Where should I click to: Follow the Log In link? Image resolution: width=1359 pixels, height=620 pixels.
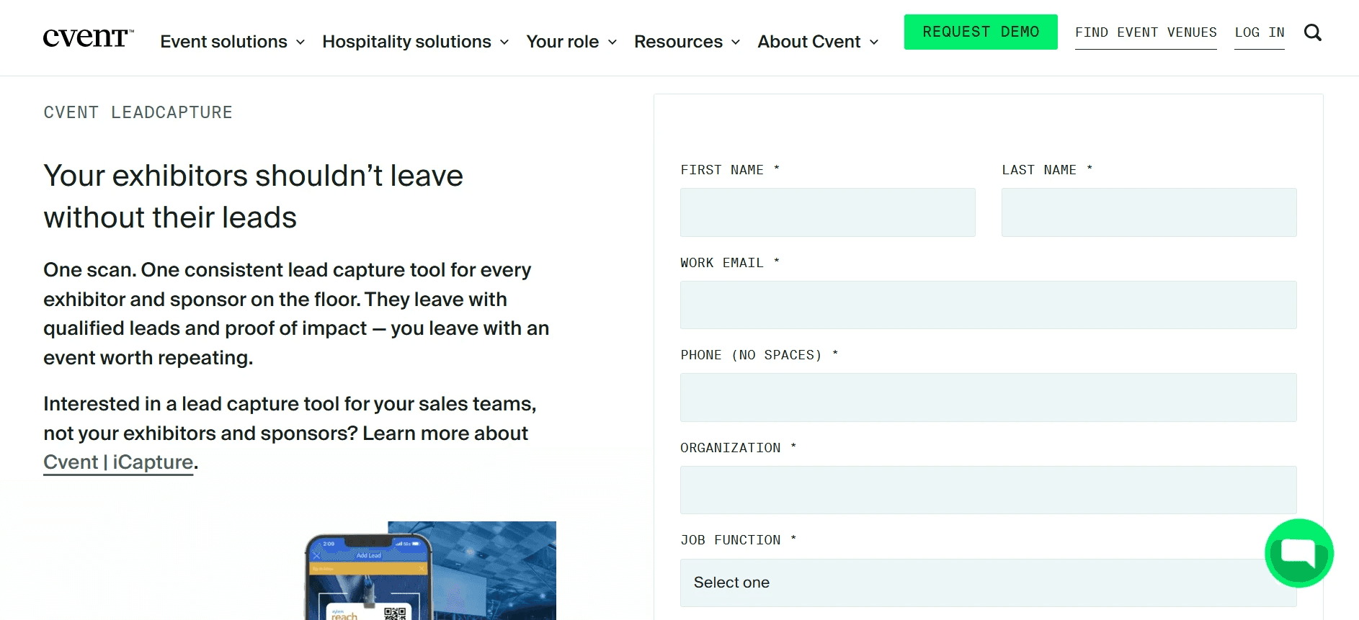1260,32
